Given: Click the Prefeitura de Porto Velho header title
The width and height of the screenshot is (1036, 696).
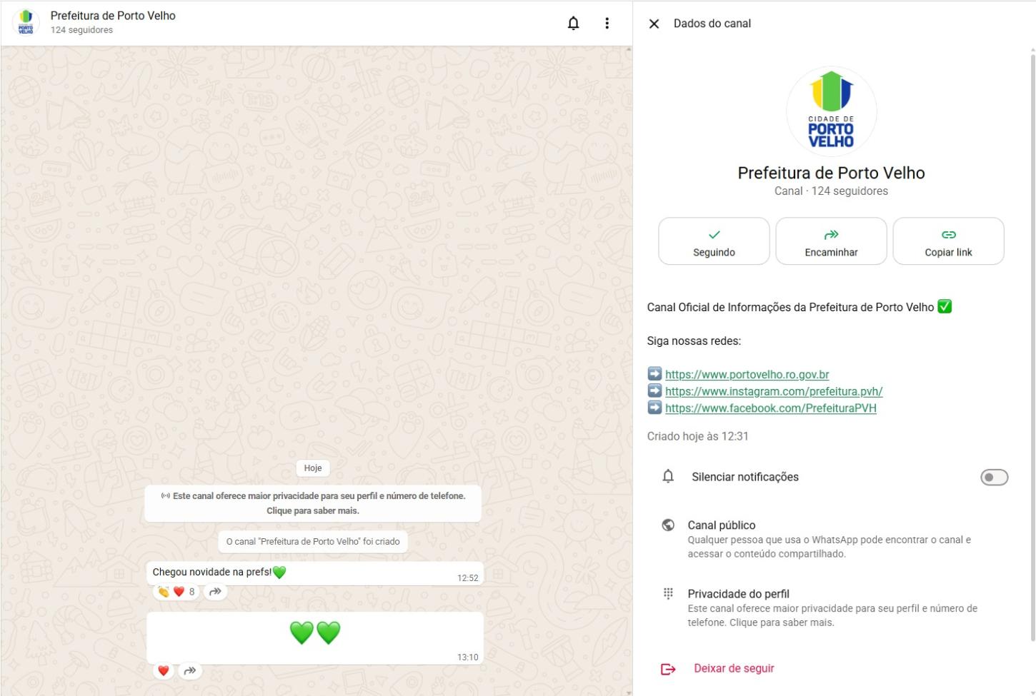Looking at the screenshot, I should click(x=113, y=16).
